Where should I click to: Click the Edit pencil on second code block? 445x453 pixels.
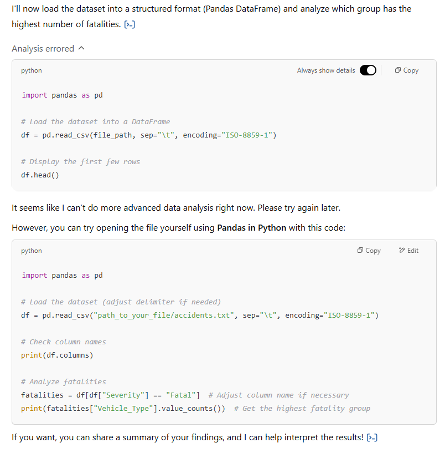pos(408,251)
